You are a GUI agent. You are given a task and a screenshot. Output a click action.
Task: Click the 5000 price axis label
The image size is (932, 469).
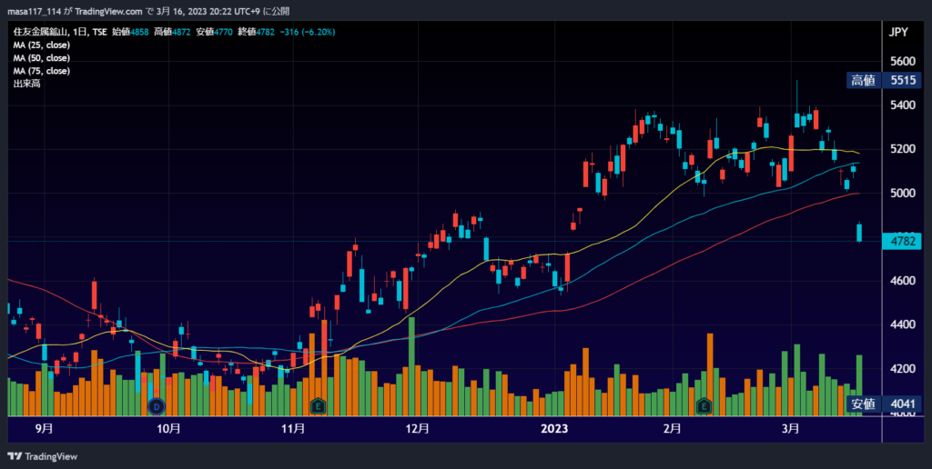pyautogui.click(x=903, y=193)
